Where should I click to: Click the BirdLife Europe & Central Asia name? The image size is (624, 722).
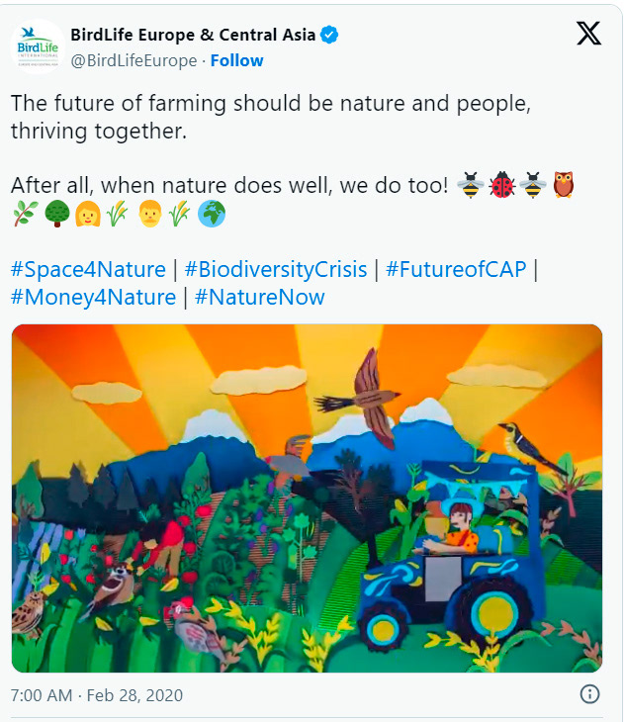pos(193,35)
